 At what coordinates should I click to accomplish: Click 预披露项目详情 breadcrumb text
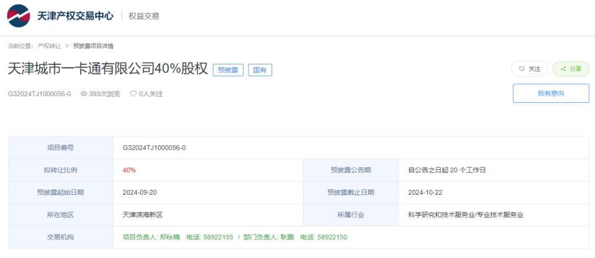click(93, 46)
